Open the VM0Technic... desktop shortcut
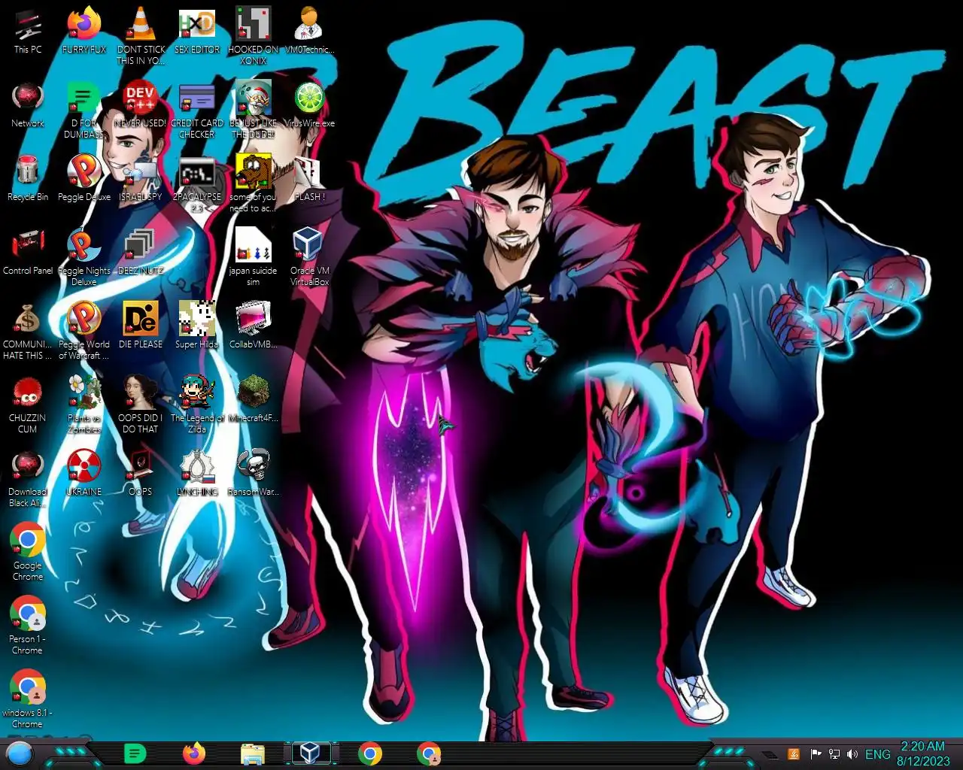Screen dimensions: 963x770 pos(309,30)
